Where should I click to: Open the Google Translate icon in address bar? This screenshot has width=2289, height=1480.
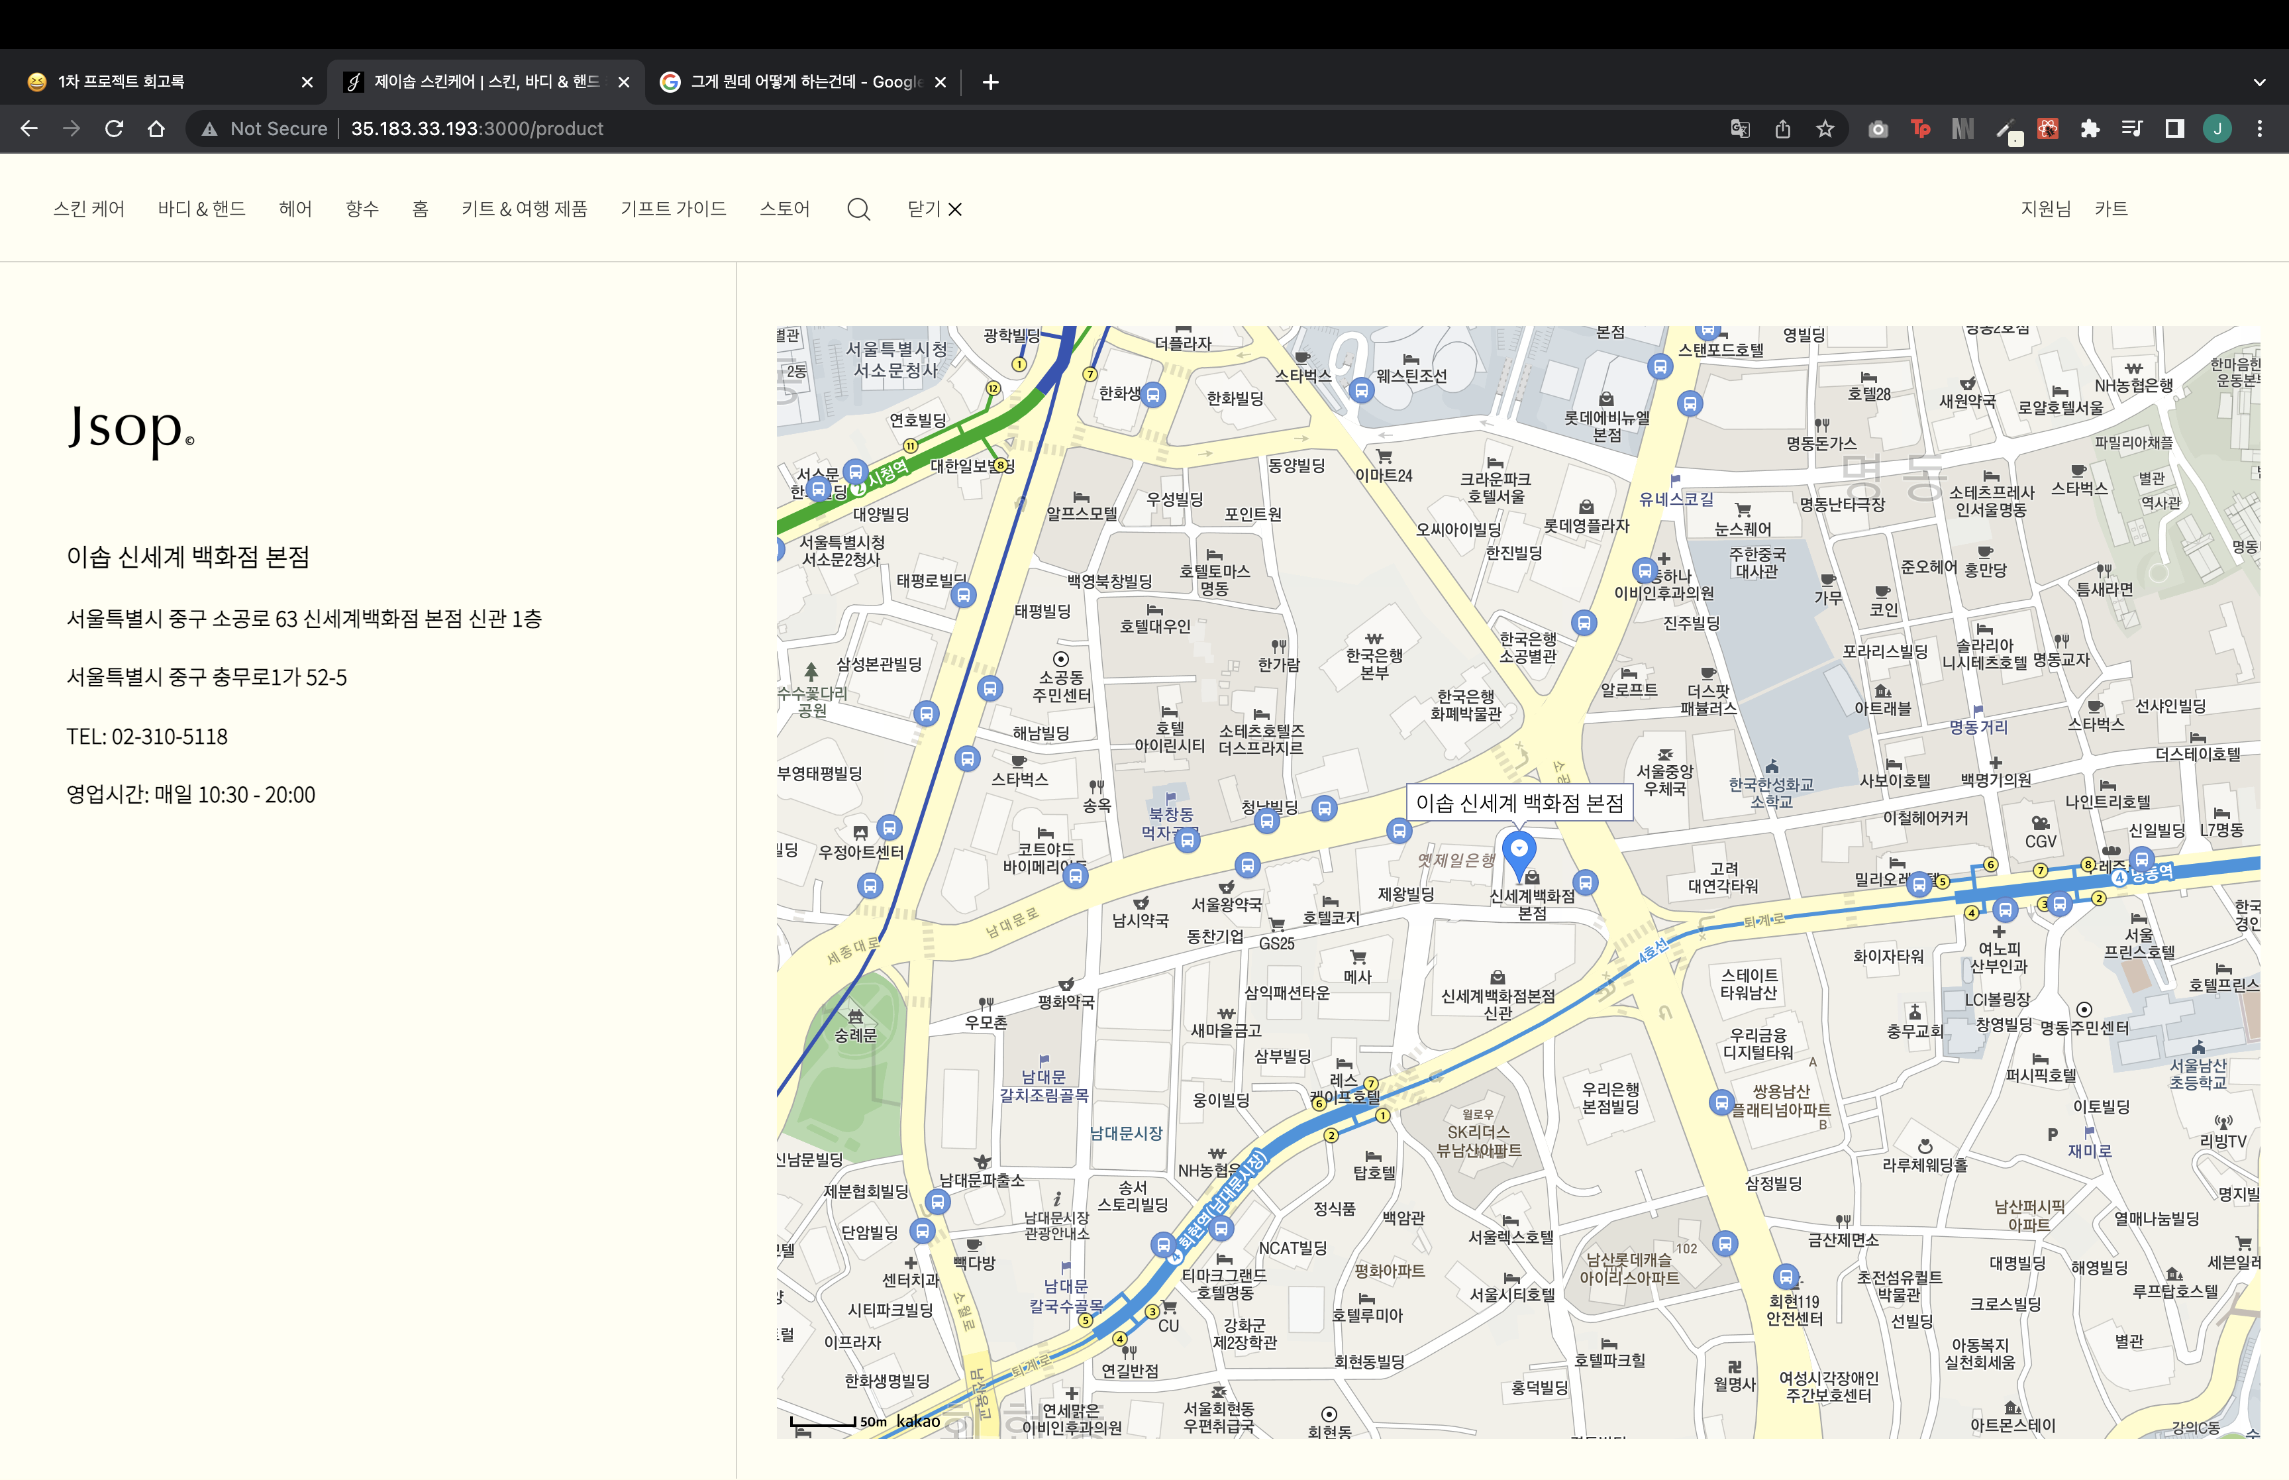pyautogui.click(x=1739, y=129)
